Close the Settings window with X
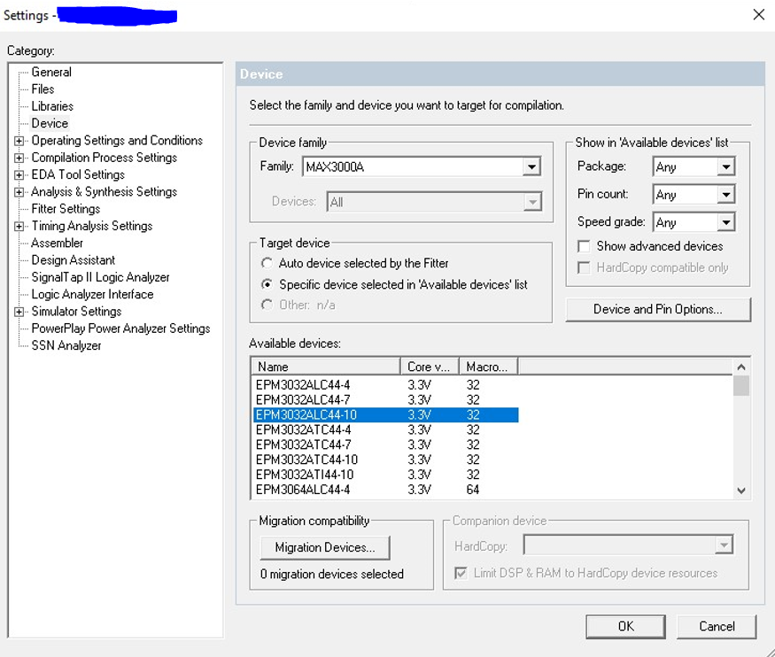The image size is (775, 657). [759, 15]
